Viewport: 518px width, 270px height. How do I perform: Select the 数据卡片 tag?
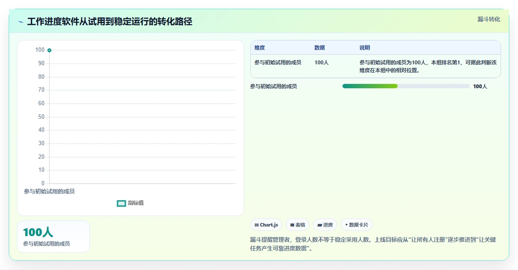tap(356, 225)
